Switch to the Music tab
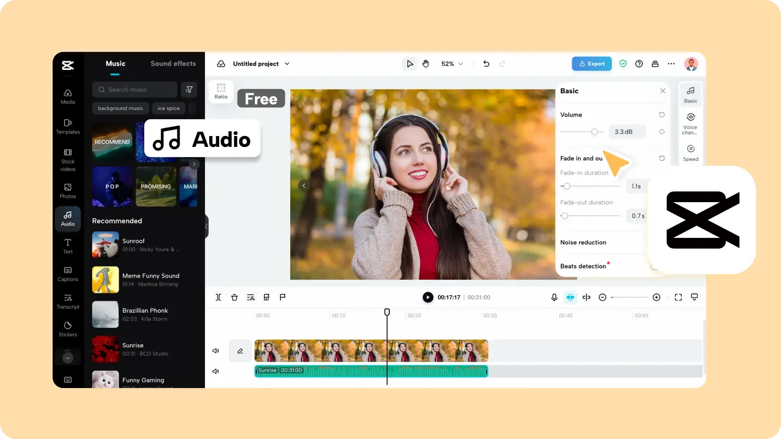Image resolution: width=781 pixels, height=439 pixels. [115, 63]
